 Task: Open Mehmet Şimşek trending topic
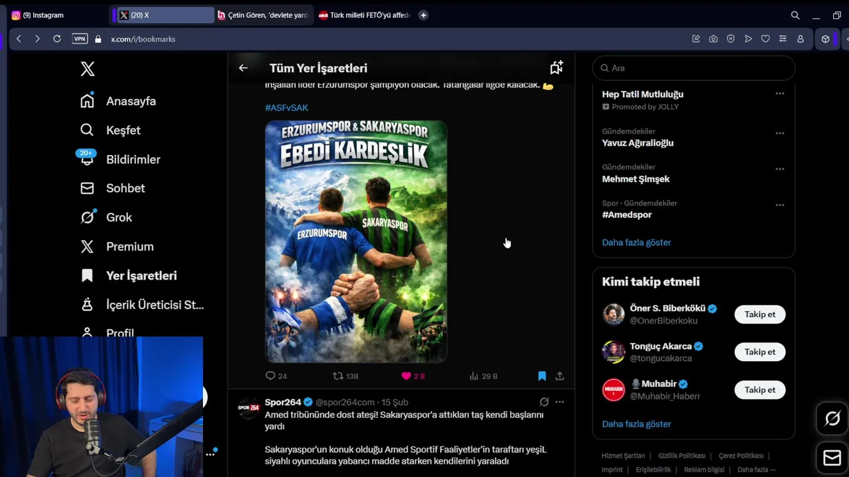[x=635, y=179]
